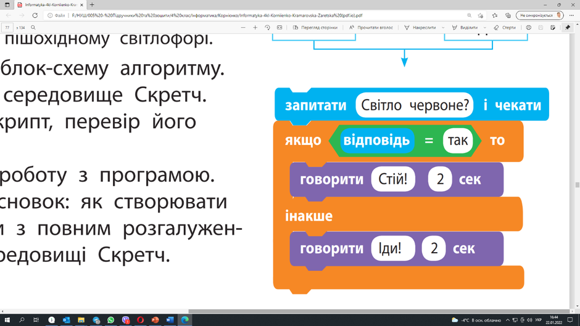
Task: Select the 'Стерти' eraser tool
Action: pos(505,28)
